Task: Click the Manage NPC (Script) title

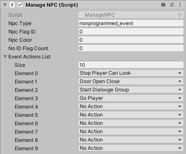Action: [52, 5]
